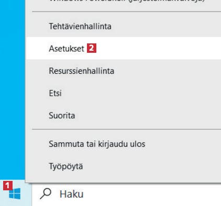221x206 pixels.
Task: Select the Asetukset menu entry
Action: point(123,48)
